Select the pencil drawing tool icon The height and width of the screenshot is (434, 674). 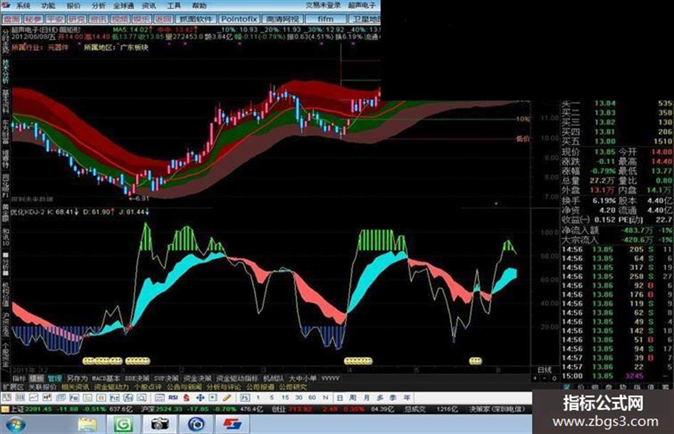[227, 398]
